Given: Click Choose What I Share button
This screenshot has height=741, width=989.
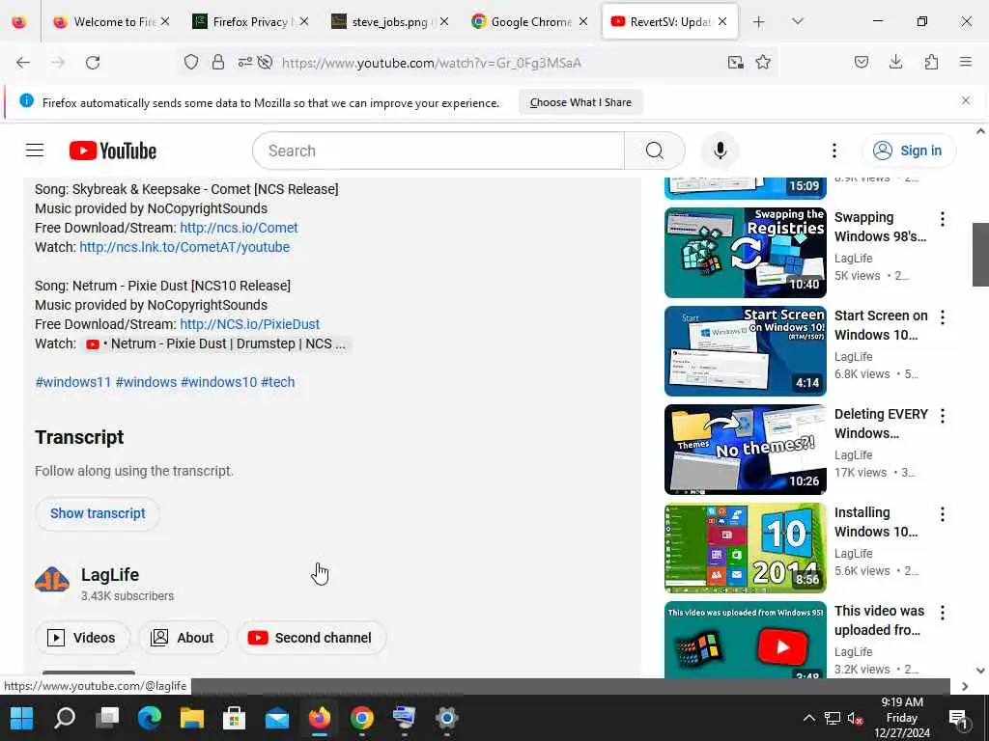Looking at the screenshot, I should 580,102.
